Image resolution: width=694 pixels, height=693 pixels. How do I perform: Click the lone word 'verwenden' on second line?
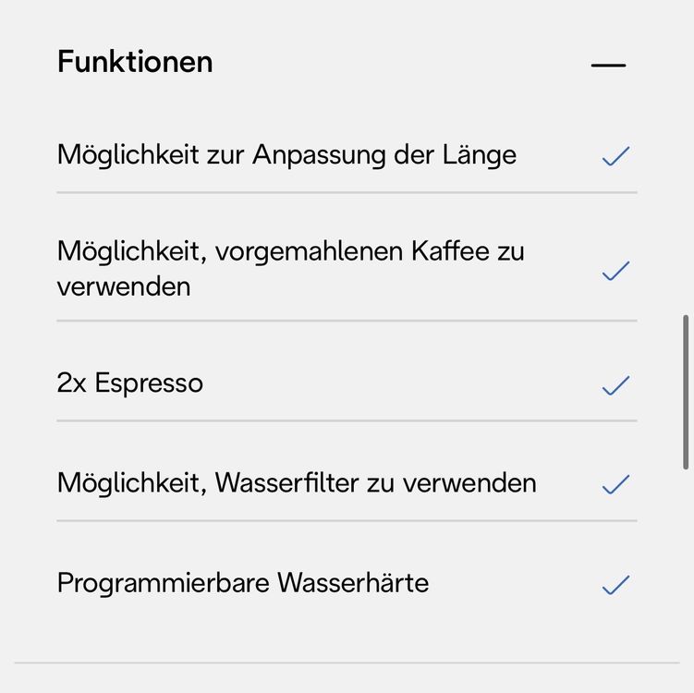tap(124, 287)
